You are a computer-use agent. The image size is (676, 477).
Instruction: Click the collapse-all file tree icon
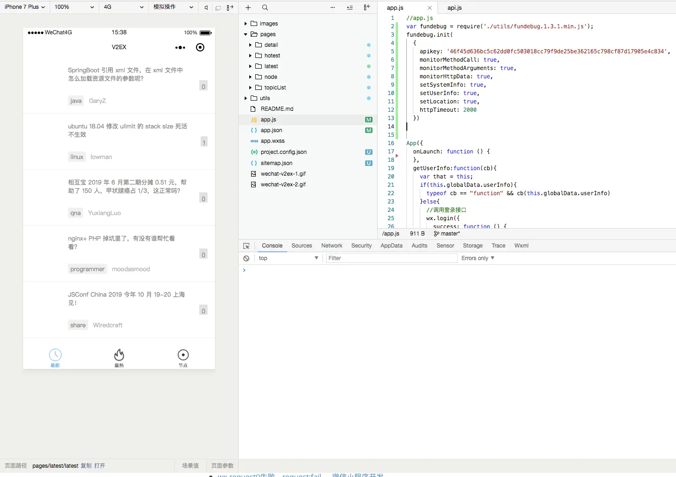click(350, 7)
